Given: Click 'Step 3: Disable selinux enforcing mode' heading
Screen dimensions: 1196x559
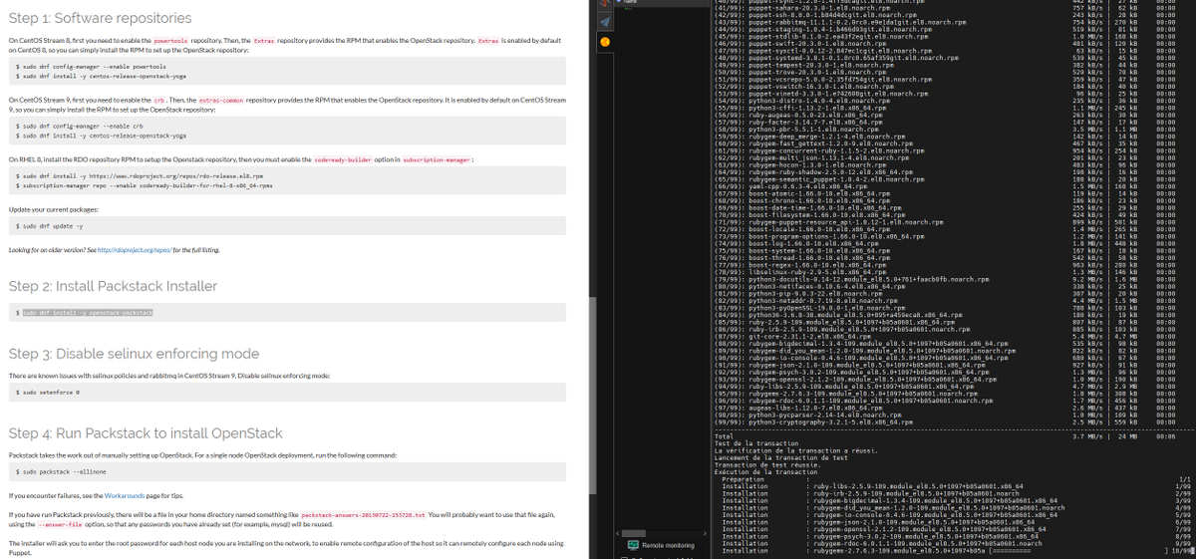Looking at the screenshot, I should pos(134,353).
